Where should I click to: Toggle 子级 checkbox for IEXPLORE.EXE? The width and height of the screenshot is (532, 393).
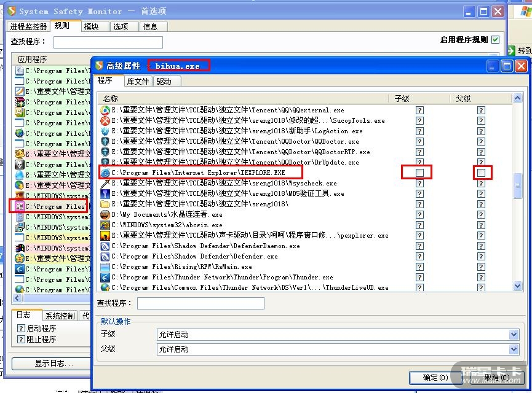[x=419, y=173]
